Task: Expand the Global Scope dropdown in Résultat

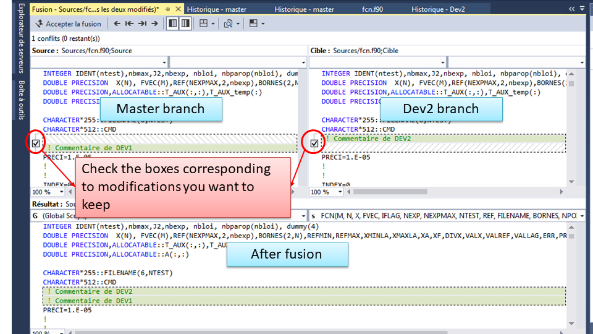Action: pyautogui.click(x=303, y=216)
